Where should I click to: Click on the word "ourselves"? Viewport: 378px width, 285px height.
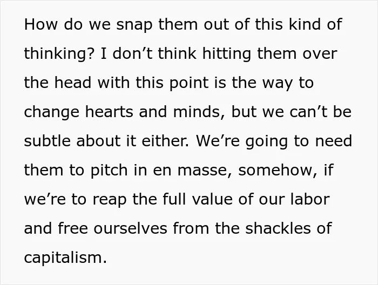pos(130,228)
